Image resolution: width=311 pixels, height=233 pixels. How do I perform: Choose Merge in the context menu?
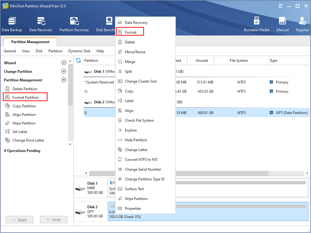click(x=145, y=61)
